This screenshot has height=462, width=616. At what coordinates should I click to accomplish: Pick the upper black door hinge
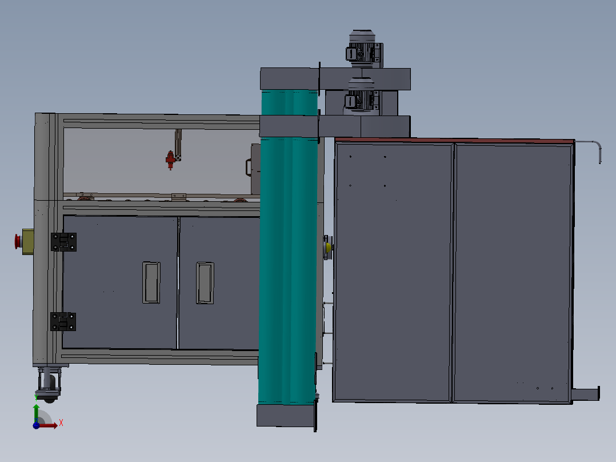[x=63, y=242]
